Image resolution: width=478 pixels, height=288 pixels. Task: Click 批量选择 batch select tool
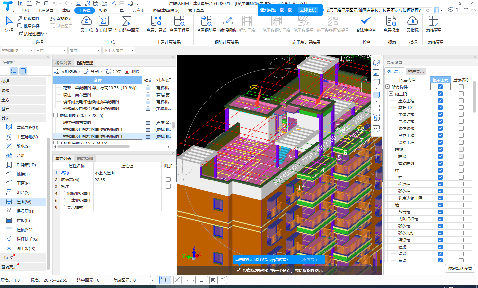29,26
